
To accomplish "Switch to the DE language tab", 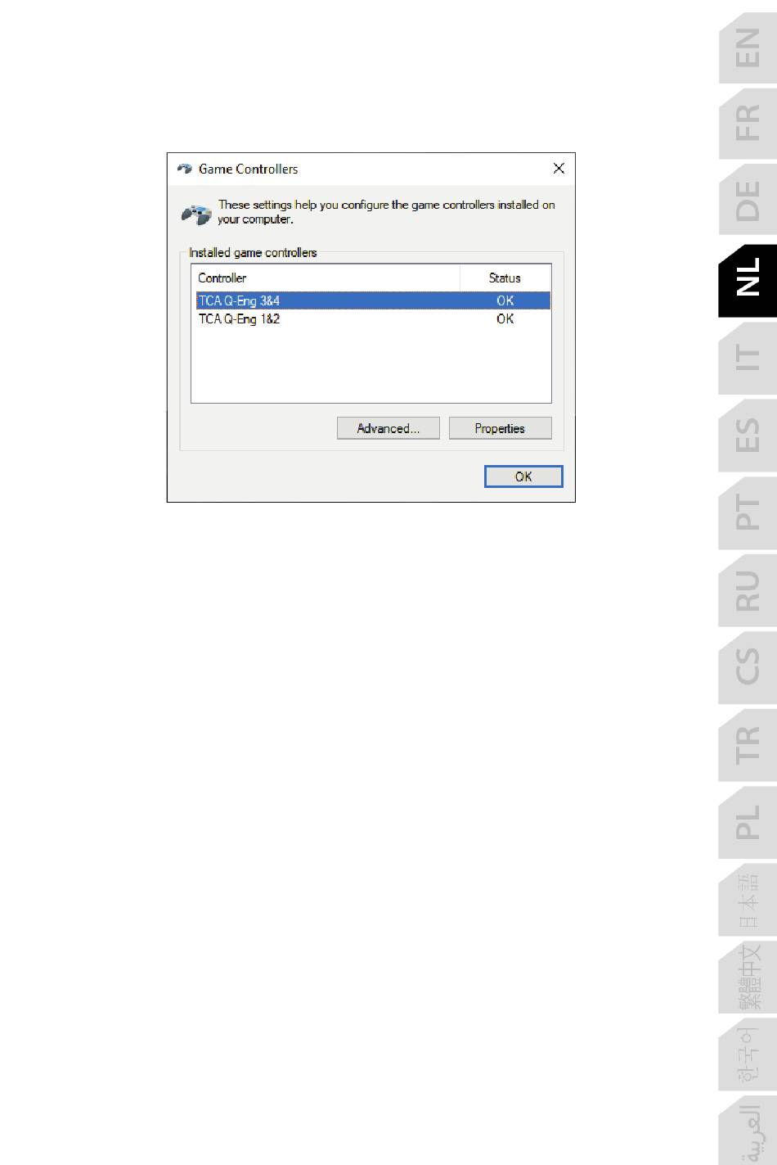I will pos(748,201).
